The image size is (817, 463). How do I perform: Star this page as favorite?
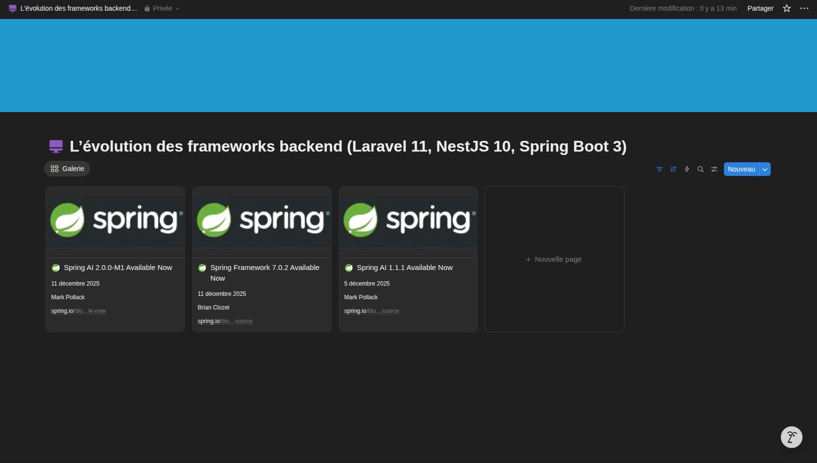(x=786, y=8)
